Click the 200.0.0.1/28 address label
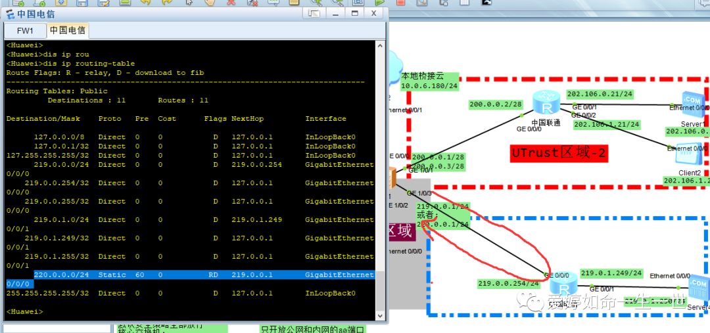Screen dimensions: 710x333 [x=440, y=157]
